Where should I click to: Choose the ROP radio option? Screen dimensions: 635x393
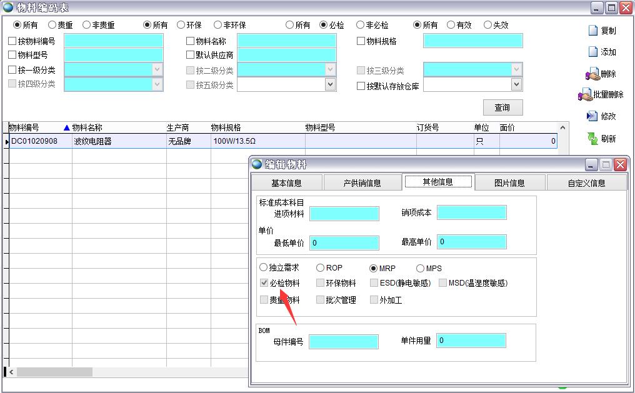[321, 268]
